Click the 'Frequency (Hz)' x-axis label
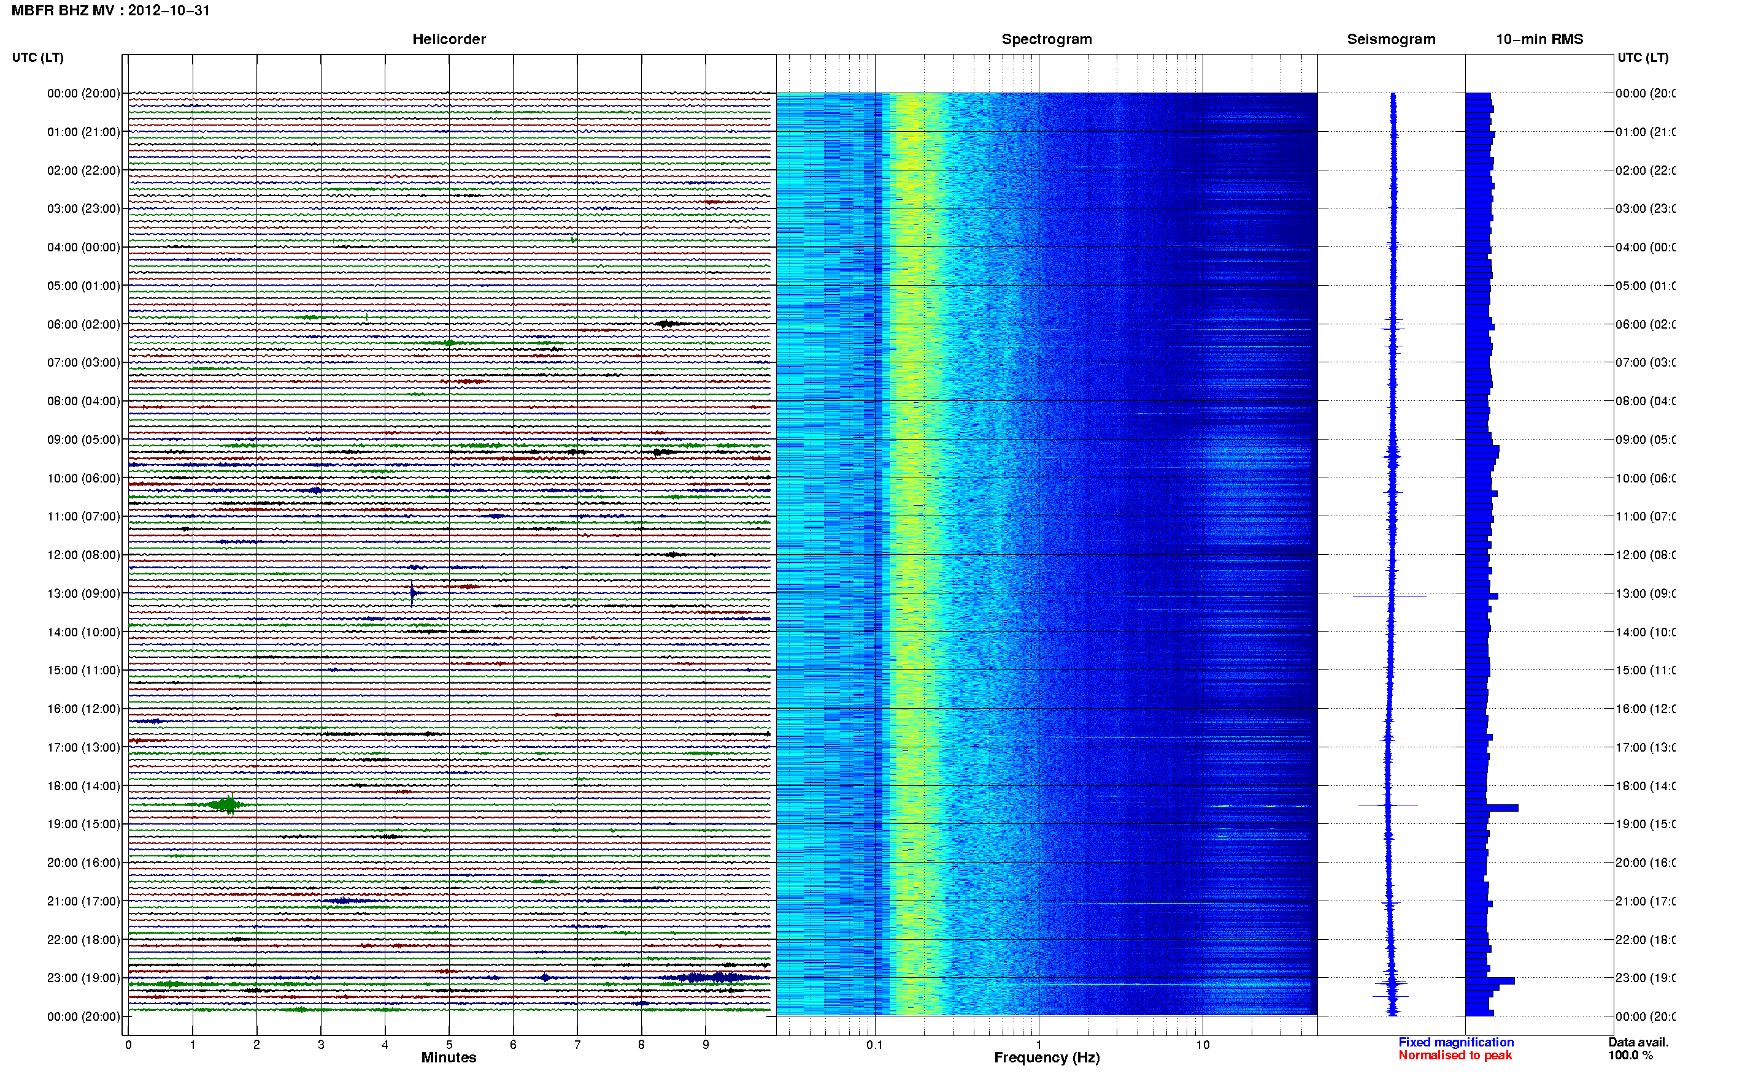This screenshot has width=1745, height=1090. tap(1047, 1058)
